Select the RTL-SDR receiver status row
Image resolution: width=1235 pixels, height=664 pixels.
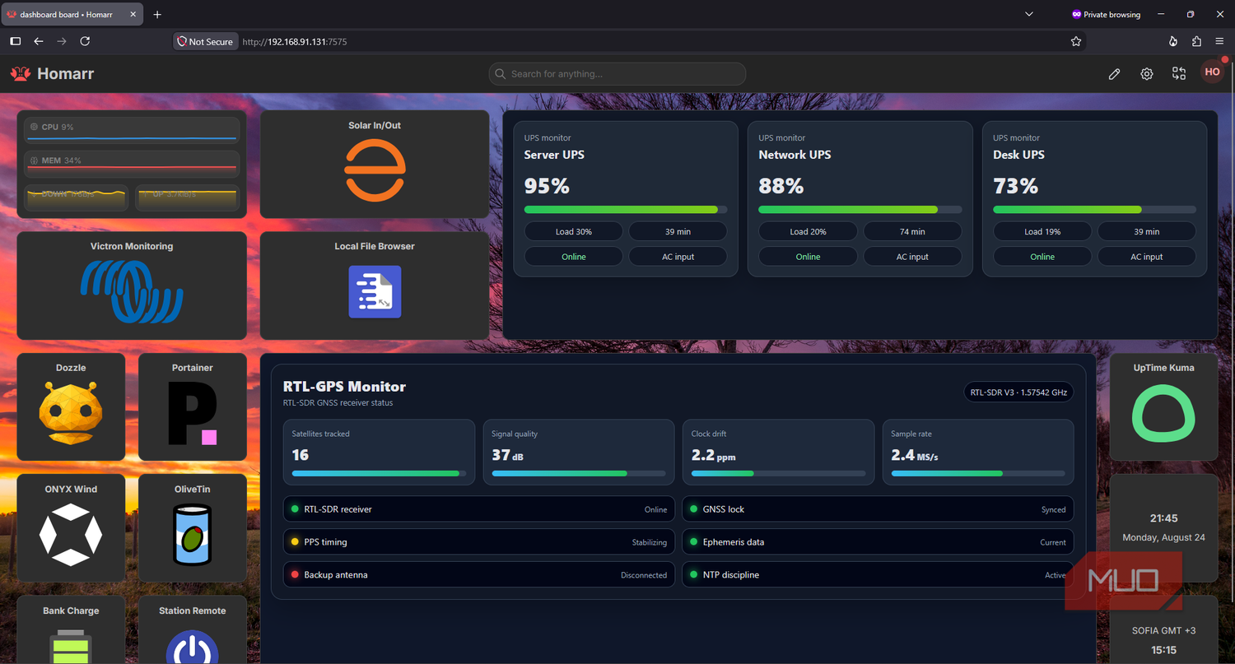click(x=478, y=509)
